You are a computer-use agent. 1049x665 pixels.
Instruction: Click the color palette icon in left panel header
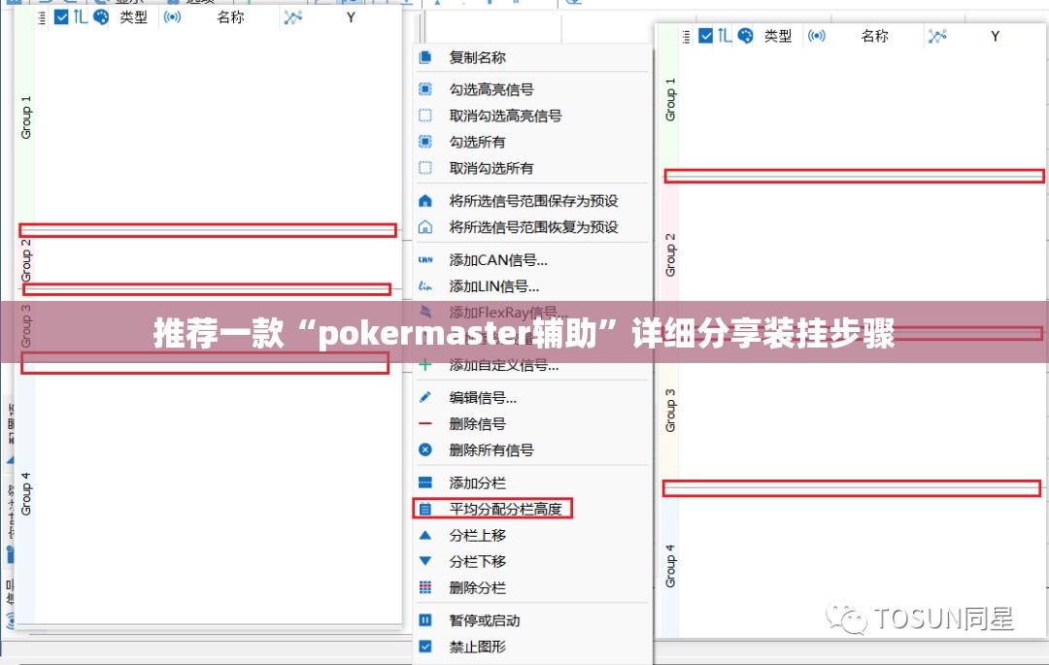(x=101, y=17)
